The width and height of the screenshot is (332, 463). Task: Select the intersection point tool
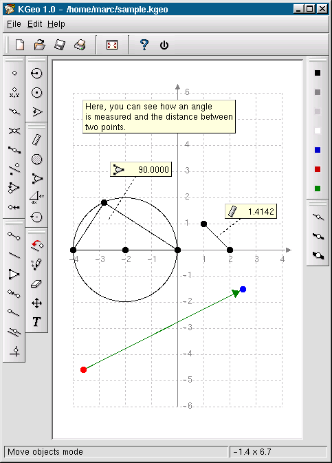[x=14, y=131]
